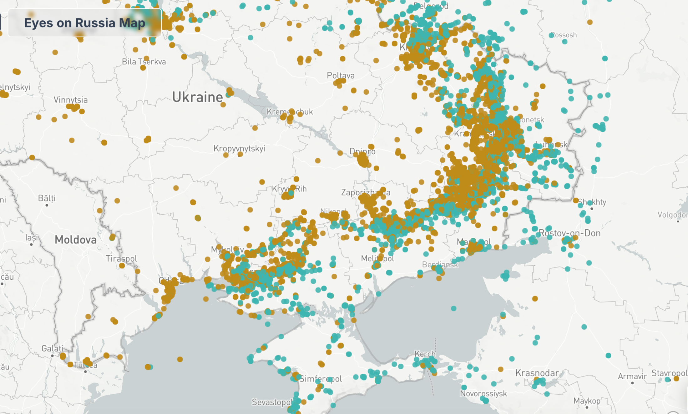The height and width of the screenshot is (414, 688).
Task: Click the teal marker directly north of Armavir
Action: [x=608, y=356]
